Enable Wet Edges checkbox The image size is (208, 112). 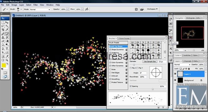(110, 72)
